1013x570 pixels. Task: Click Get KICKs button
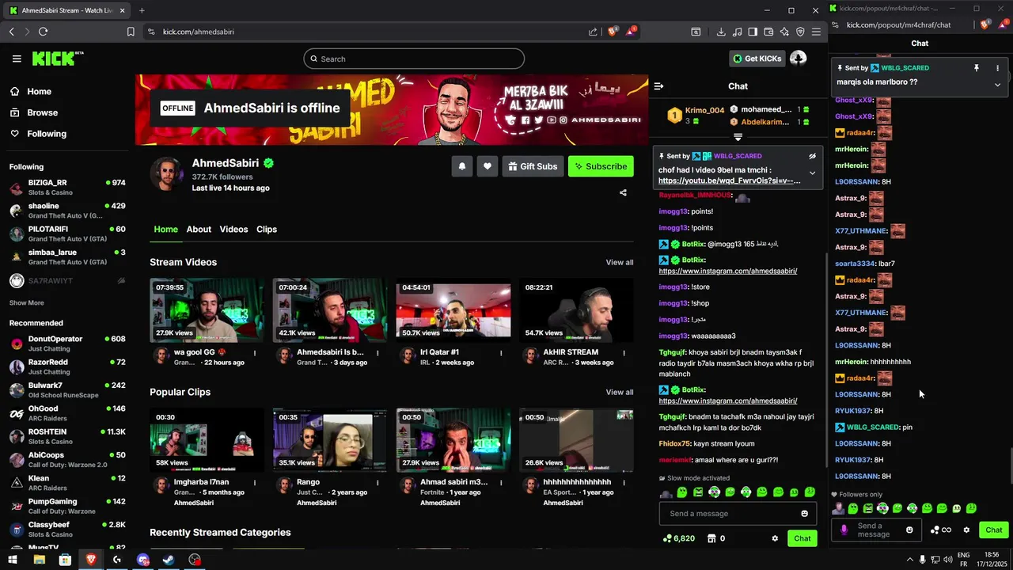coord(757,59)
